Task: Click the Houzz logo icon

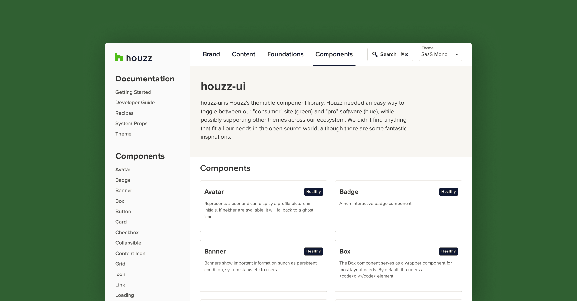Action: click(x=119, y=57)
